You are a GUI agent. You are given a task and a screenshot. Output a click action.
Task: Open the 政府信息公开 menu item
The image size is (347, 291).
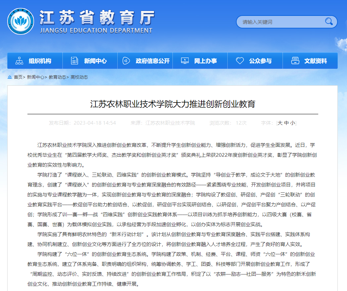point(152,61)
